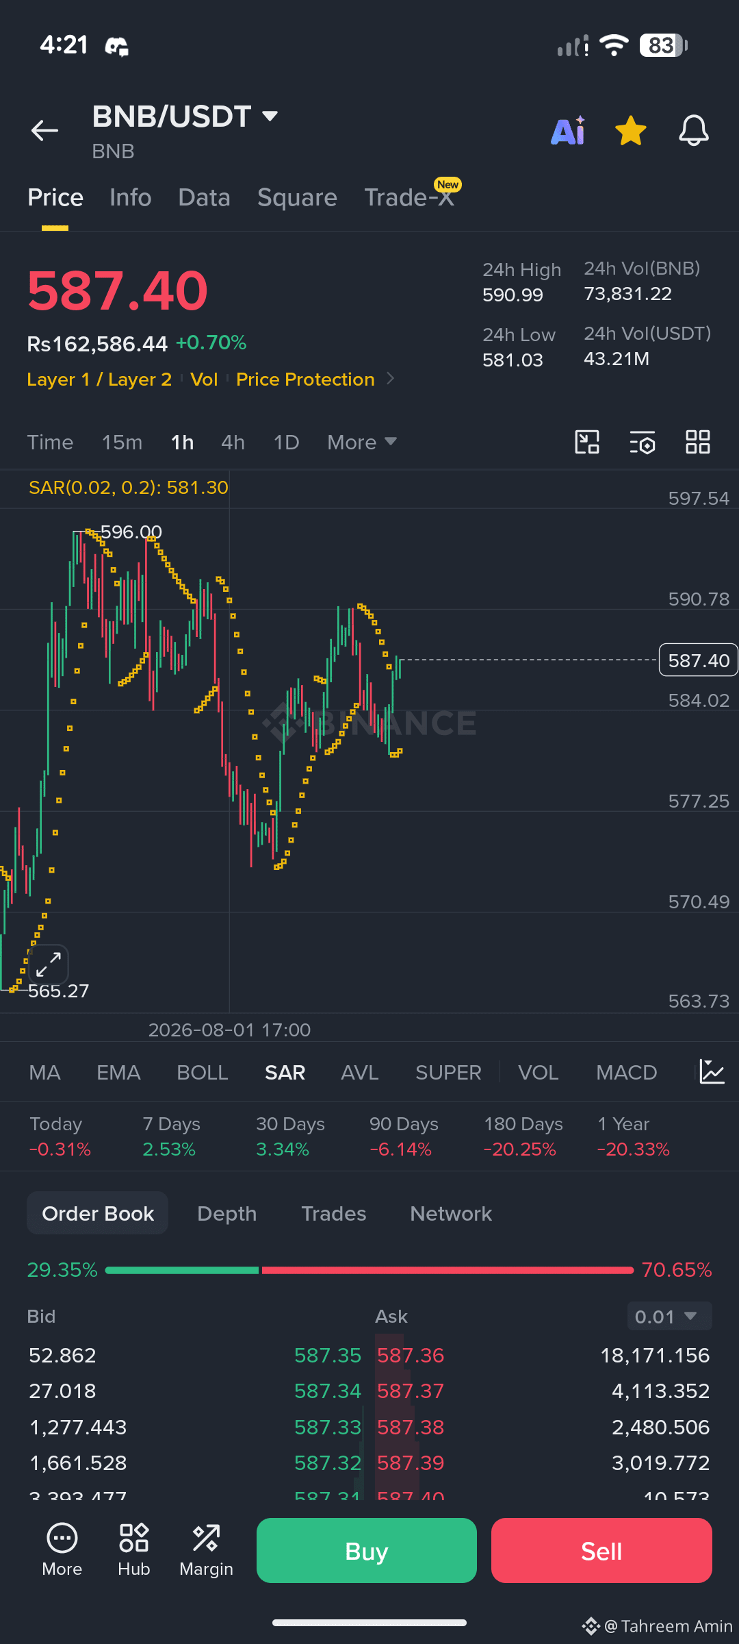
Task: Enable the EMA indicator
Action: pyautogui.click(x=118, y=1073)
